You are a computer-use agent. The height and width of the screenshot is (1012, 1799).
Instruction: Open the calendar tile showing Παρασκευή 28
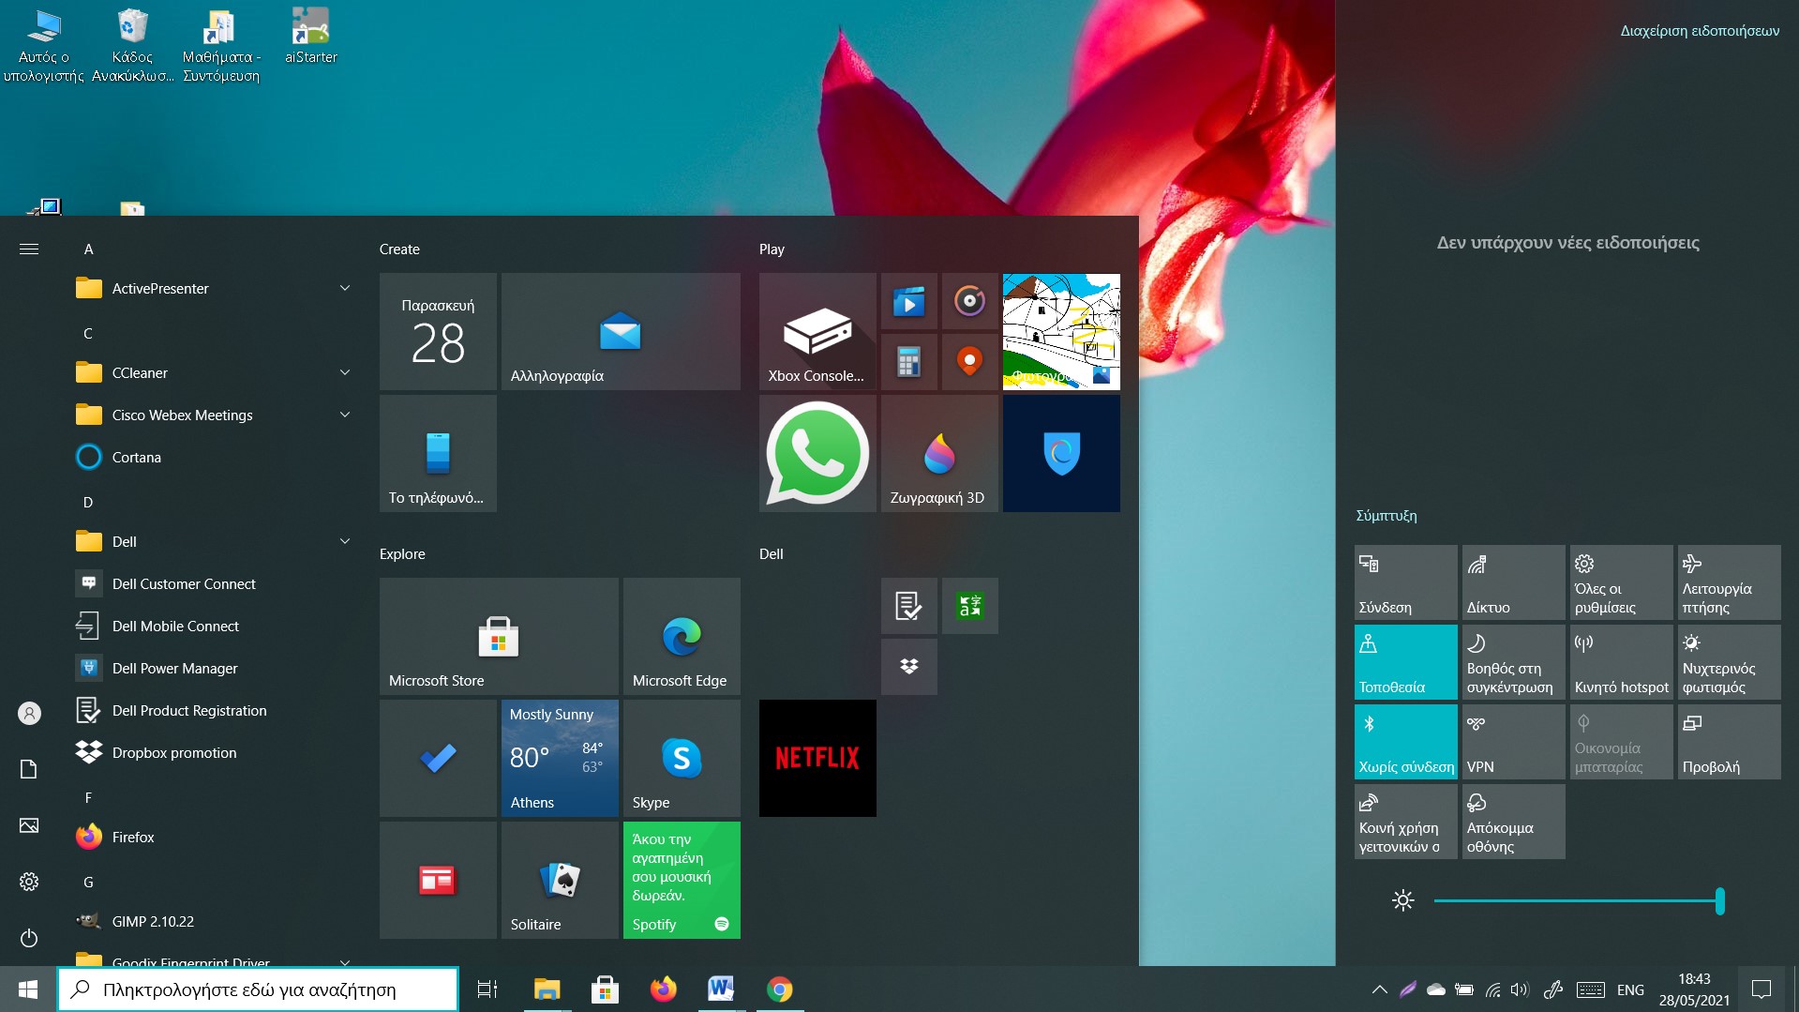(438, 331)
